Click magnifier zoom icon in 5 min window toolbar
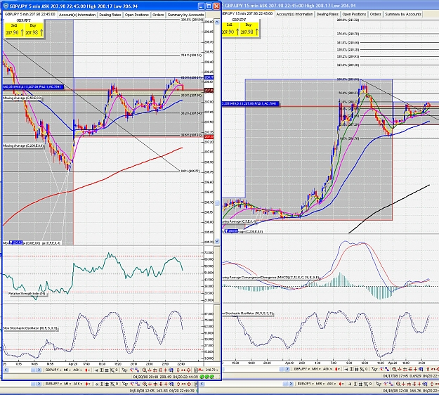 144,370
